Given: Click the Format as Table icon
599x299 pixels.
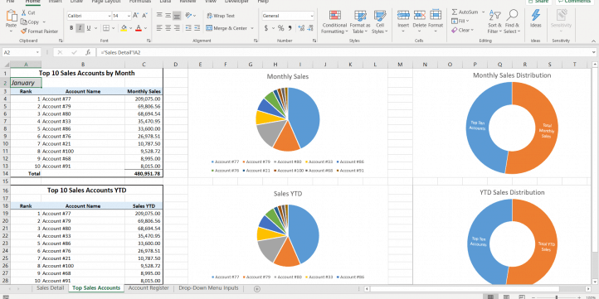Looking at the screenshot, I should 360,16.
